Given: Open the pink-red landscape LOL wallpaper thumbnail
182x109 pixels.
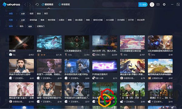Looking at the screenshot, I should [133, 42].
